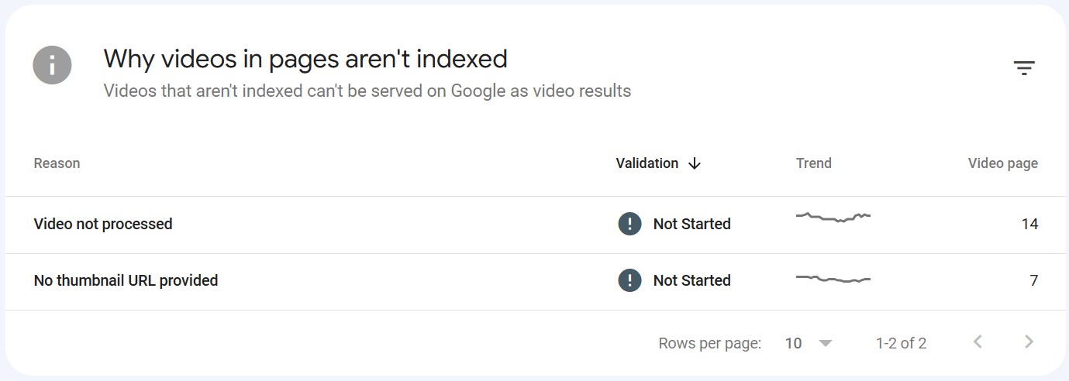
Task: Go to the next page of rows
Action: [1029, 342]
